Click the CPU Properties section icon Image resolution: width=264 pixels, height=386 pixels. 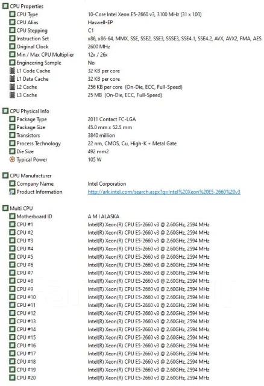5,6
